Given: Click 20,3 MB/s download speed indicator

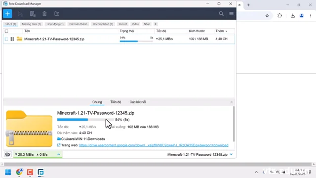Looking at the screenshot, I should [x=24, y=155].
